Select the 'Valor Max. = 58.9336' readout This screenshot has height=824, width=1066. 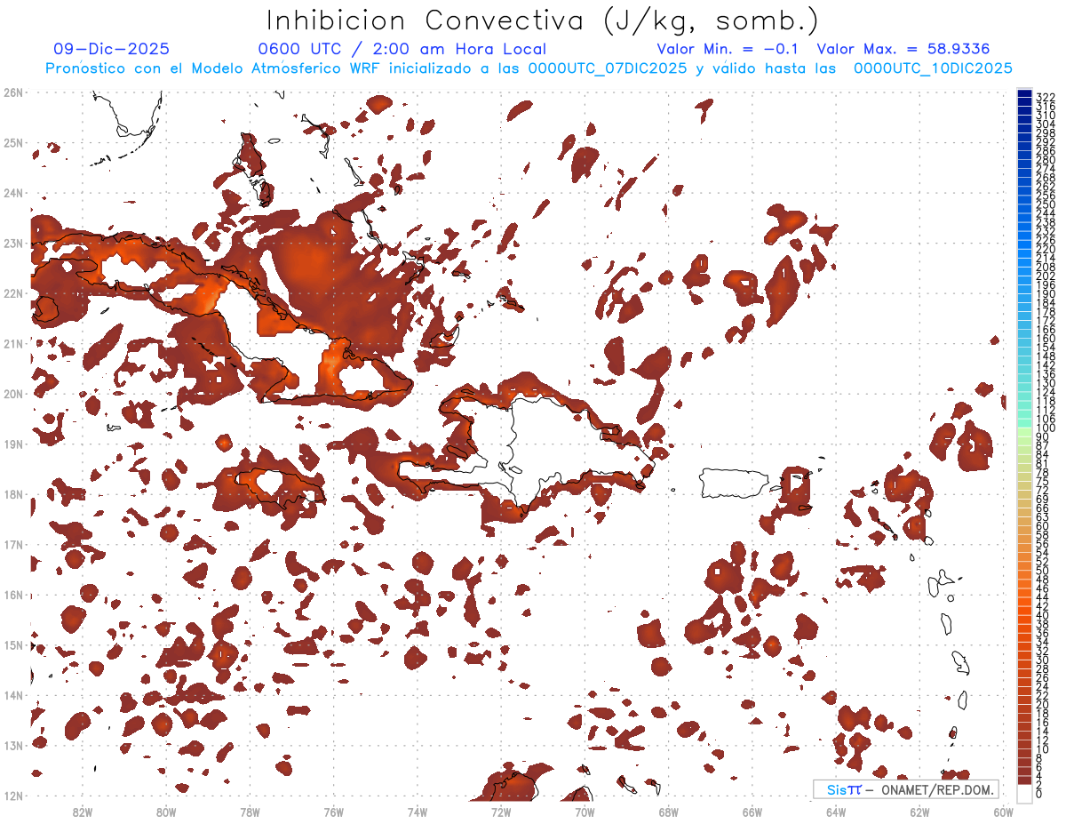click(903, 50)
